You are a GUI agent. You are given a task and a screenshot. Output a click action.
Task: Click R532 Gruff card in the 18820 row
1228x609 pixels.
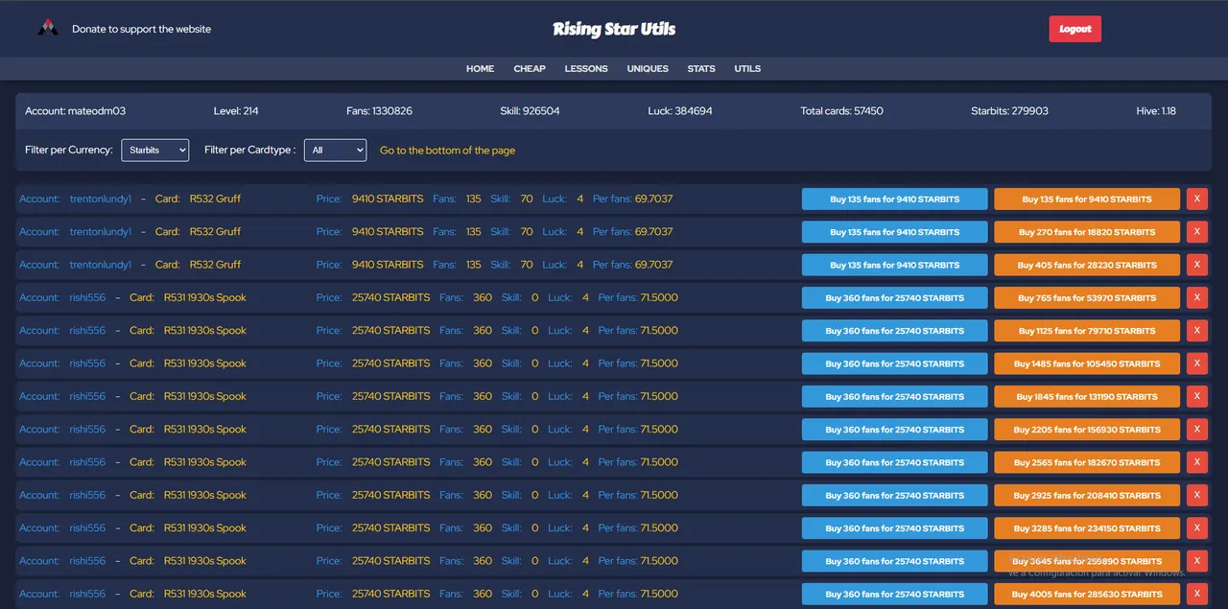[215, 231]
